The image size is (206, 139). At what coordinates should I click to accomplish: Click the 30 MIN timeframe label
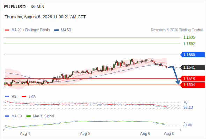pos(37,7)
